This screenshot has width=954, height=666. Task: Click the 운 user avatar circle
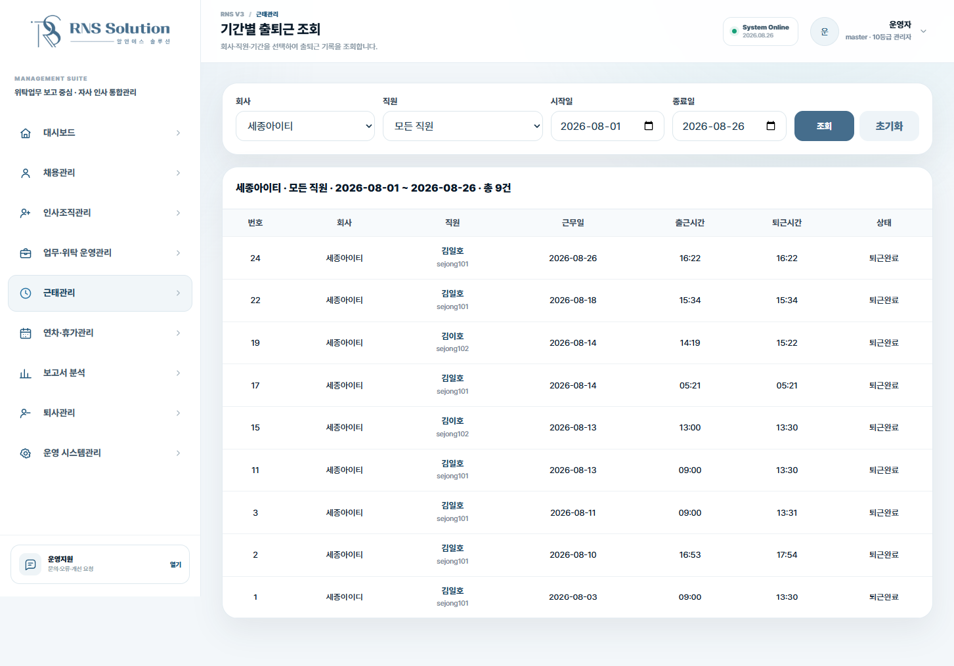coord(825,31)
